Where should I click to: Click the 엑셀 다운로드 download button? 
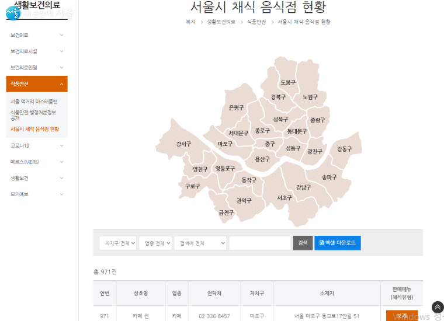(338, 243)
